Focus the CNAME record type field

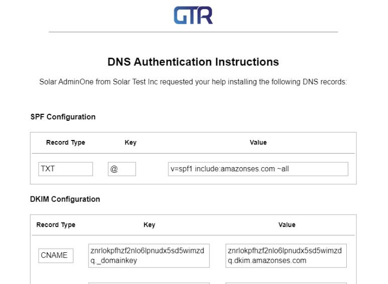[x=56, y=255]
